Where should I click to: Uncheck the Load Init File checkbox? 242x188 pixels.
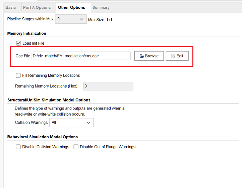click(x=18, y=43)
